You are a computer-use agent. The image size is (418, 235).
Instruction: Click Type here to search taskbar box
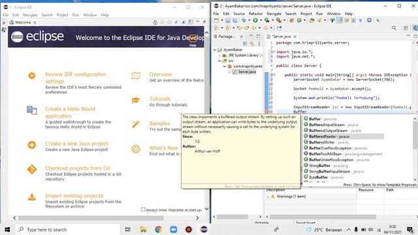pyautogui.click(x=68, y=229)
